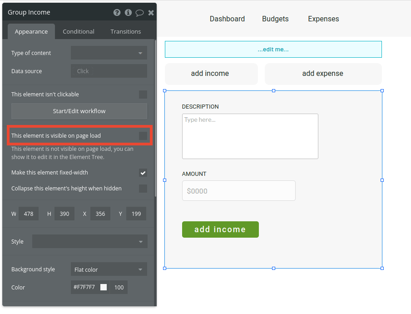Enable 'This element isn't clickable'
The height and width of the screenshot is (314, 411).
pyautogui.click(x=143, y=95)
